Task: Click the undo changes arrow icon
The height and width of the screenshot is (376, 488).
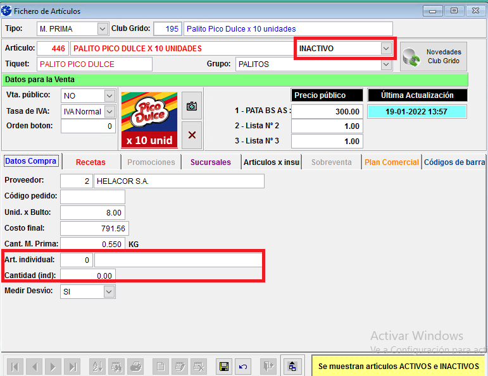Action: 243,366
